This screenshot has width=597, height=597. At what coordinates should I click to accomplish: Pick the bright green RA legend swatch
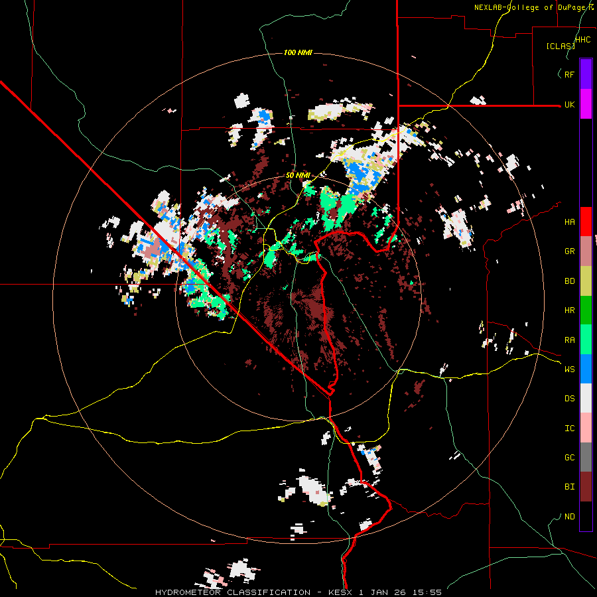pos(586,340)
